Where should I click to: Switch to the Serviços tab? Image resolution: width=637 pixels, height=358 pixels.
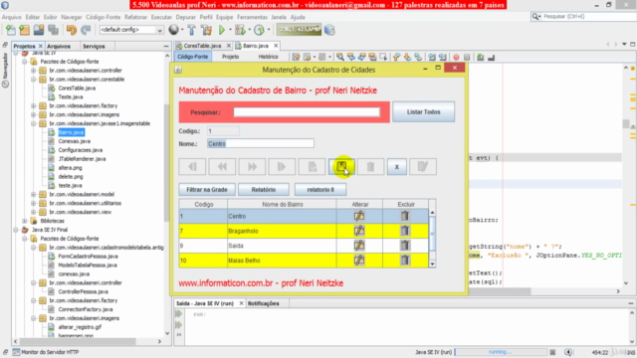click(x=94, y=47)
